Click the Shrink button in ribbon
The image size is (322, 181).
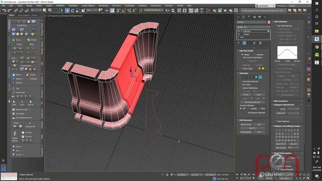point(32,40)
